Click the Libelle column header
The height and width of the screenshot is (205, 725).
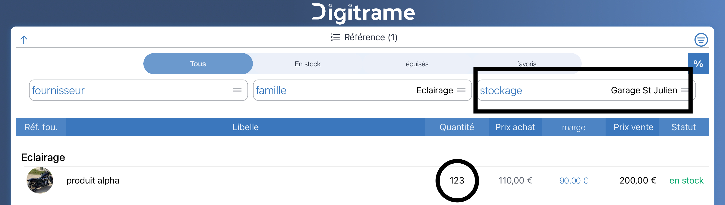(245, 127)
